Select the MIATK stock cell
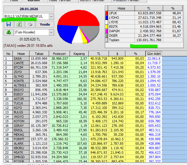This screenshot has width=187, height=165. tap(21, 152)
